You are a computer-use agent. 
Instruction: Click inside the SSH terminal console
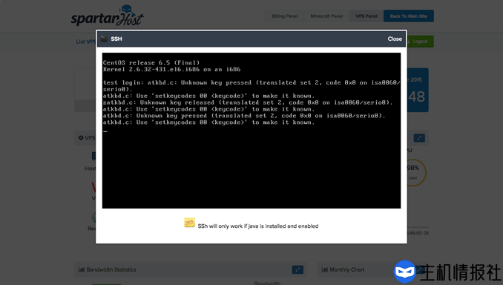click(251, 131)
